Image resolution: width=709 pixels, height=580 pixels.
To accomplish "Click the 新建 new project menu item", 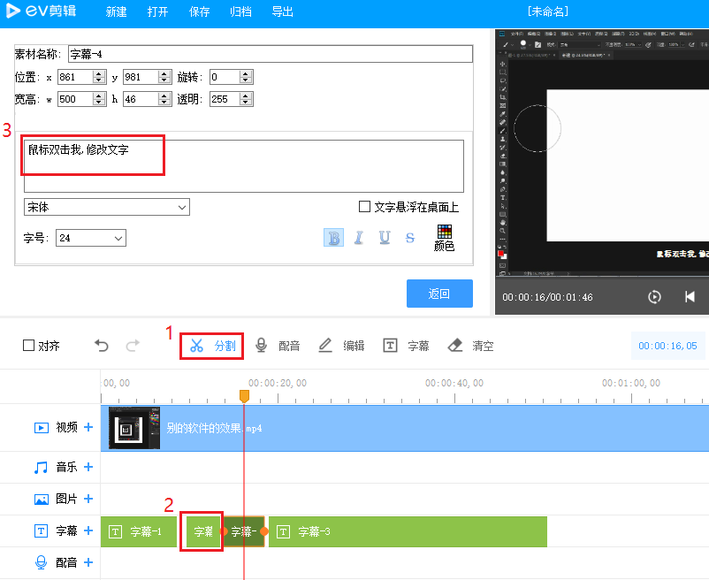I will pyautogui.click(x=117, y=12).
